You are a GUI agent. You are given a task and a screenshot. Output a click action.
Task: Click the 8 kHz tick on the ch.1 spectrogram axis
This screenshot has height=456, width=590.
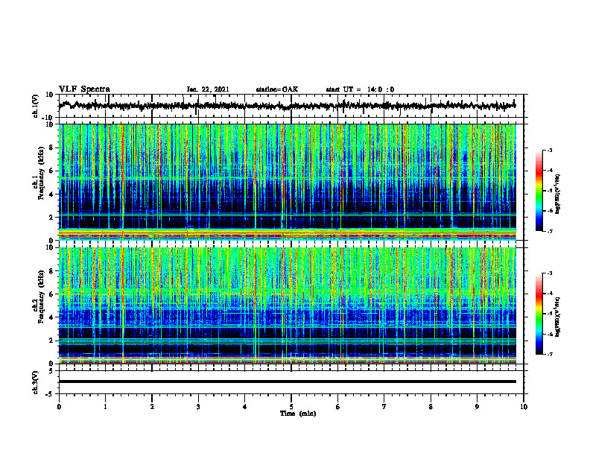(52, 148)
